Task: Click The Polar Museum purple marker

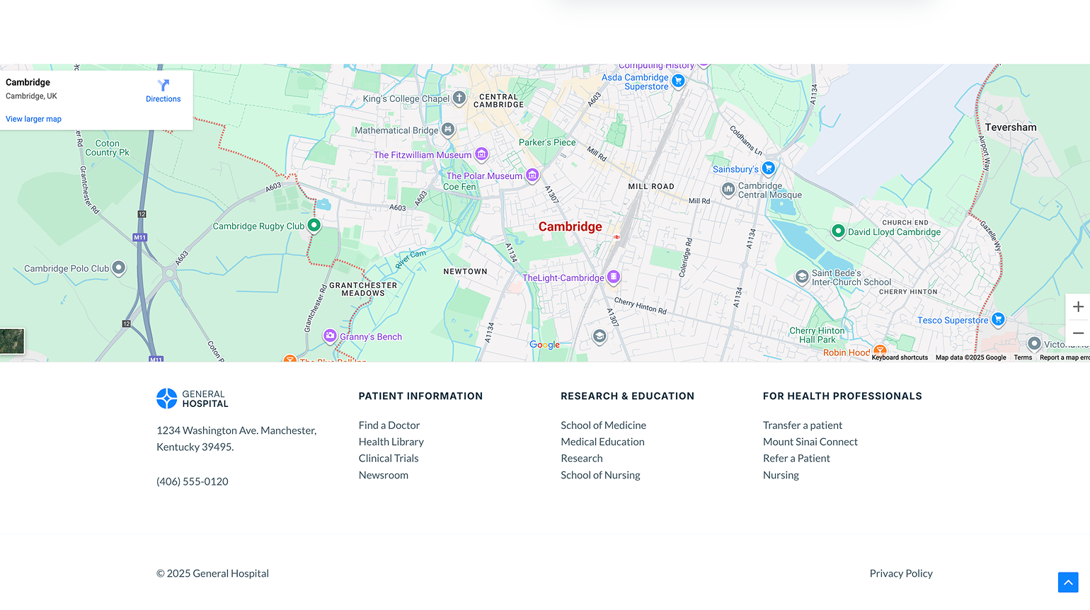Action: pos(532,175)
